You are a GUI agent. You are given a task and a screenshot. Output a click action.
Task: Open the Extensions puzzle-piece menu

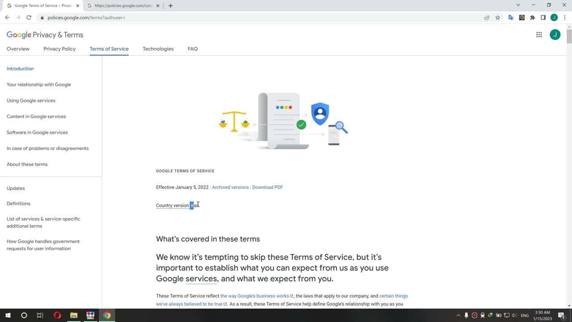(x=532, y=17)
